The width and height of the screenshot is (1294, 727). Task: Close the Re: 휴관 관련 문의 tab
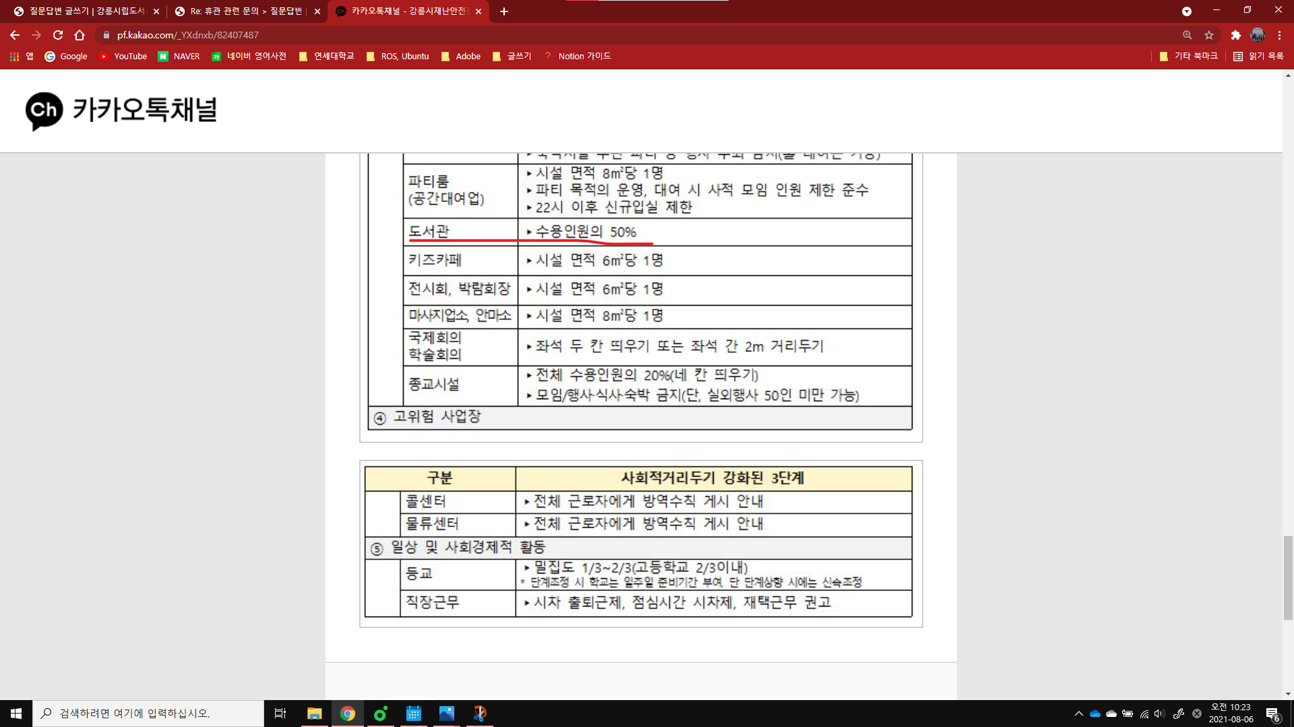[x=317, y=11]
